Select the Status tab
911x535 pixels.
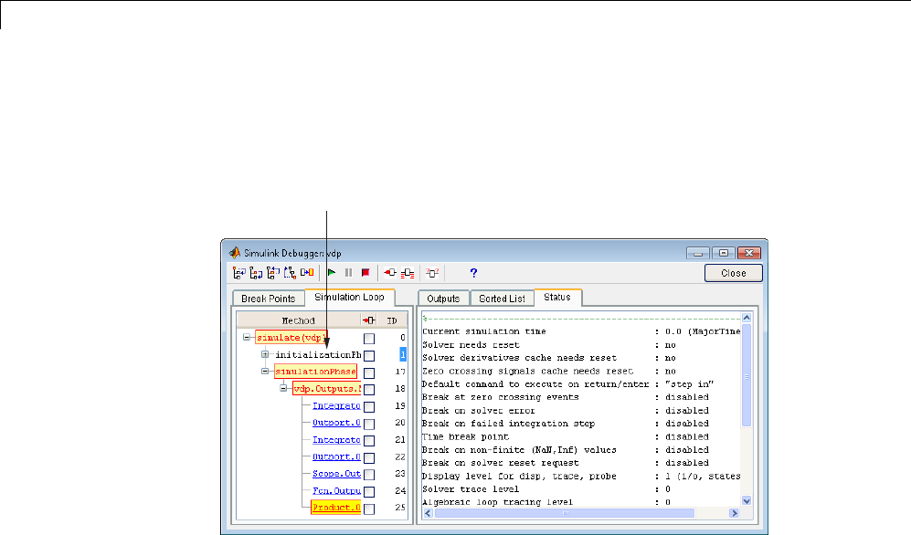pyautogui.click(x=557, y=297)
